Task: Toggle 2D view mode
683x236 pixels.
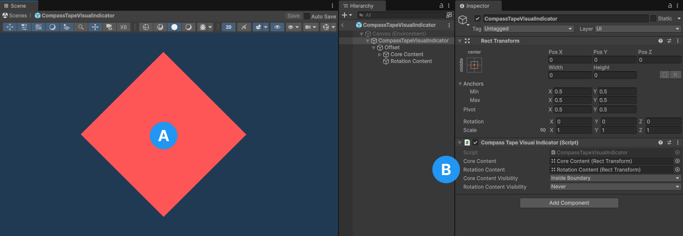Action: pos(229,27)
